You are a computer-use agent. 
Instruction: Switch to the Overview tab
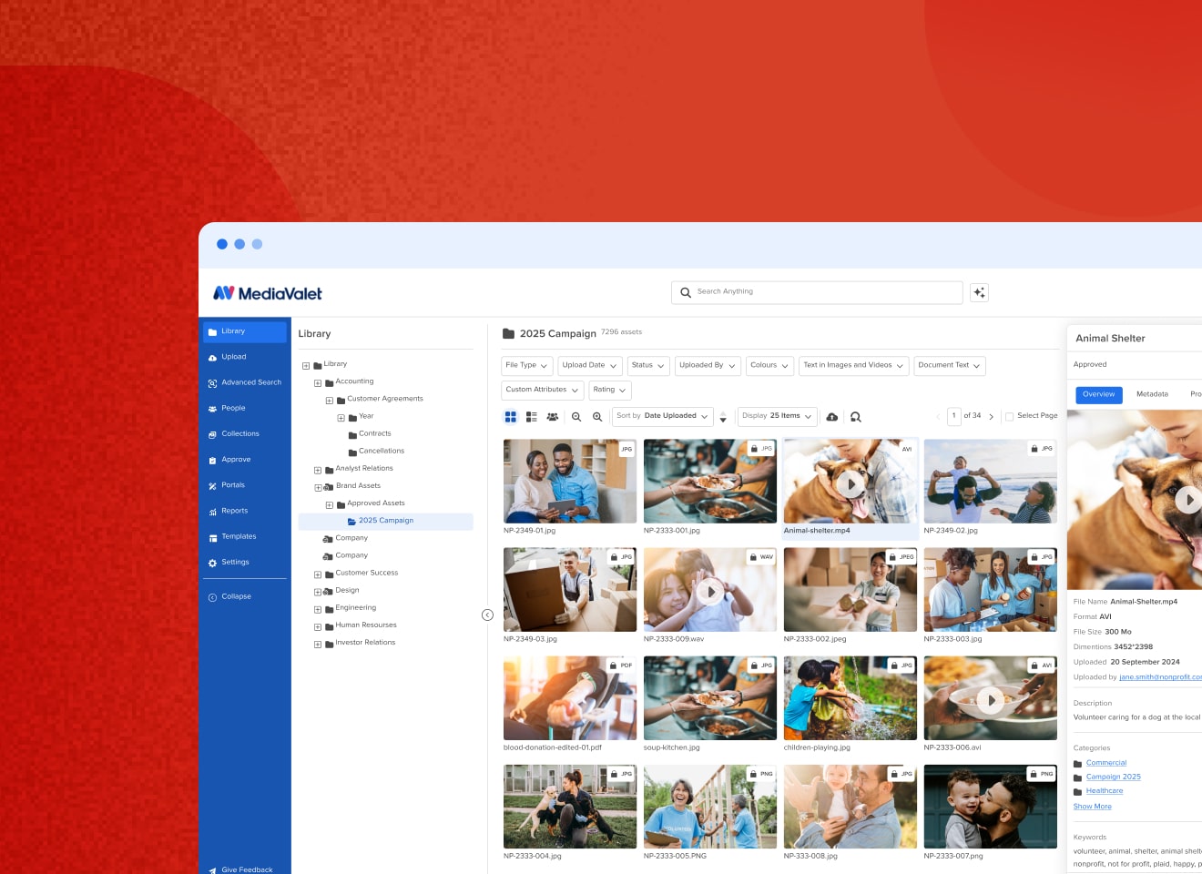tap(1099, 394)
